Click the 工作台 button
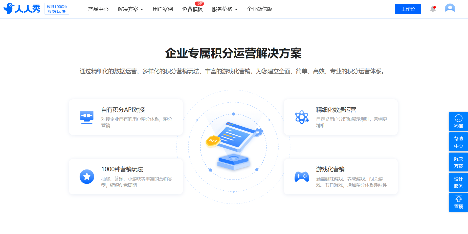Viewport: 468px width, 234px height. [x=408, y=9]
